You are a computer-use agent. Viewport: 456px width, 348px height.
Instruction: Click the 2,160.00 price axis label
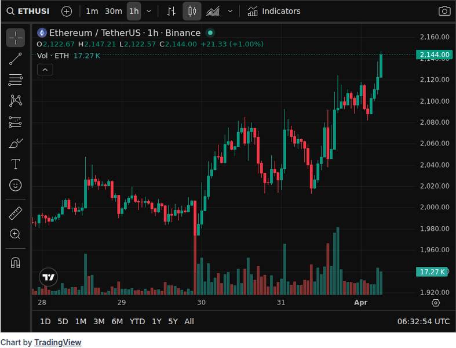(x=435, y=37)
